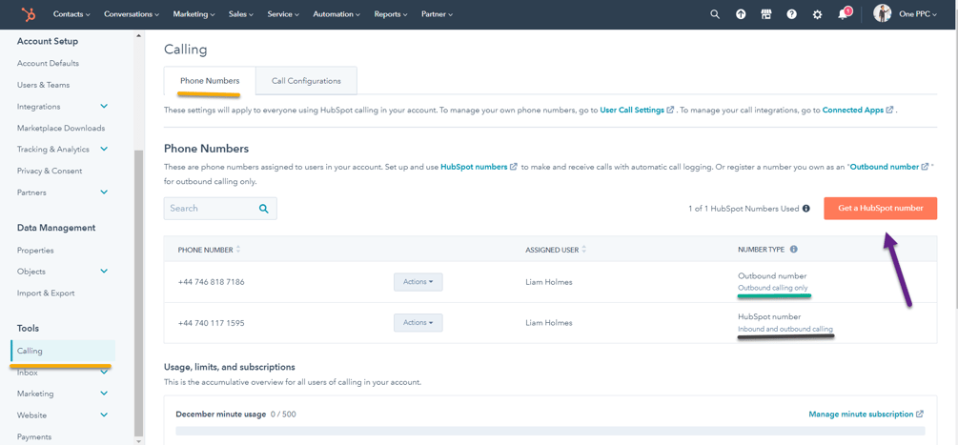The image size is (958, 445).
Task: Switch to the Call Configurations tab
Action: coord(306,81)
